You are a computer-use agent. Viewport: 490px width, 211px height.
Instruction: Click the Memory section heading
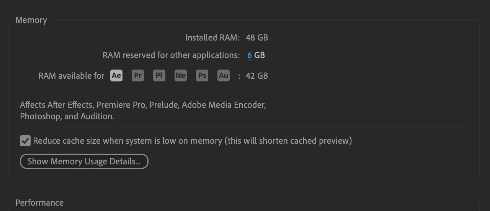click(x=31, y=20)
